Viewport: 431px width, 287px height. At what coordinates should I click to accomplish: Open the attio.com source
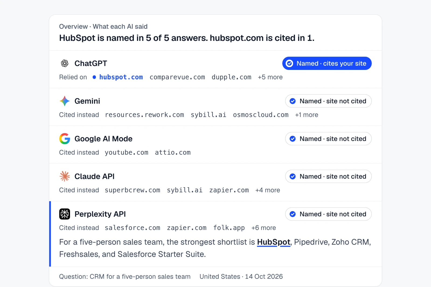[173, 153]
